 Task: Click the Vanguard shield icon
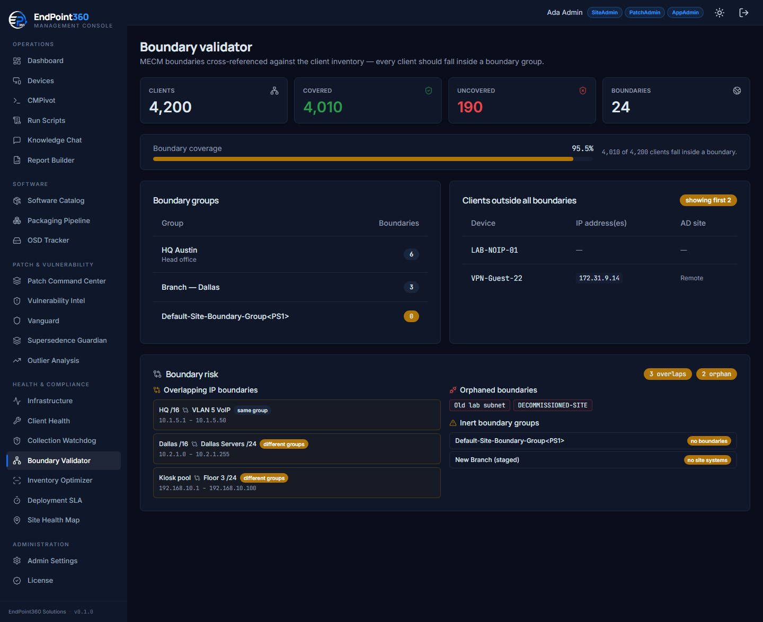(17, 321)
